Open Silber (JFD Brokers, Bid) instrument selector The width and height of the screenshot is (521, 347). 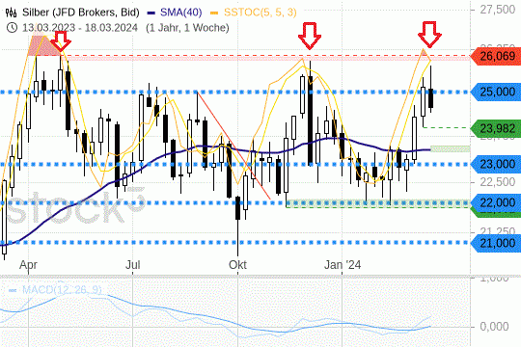coord(81,13)
